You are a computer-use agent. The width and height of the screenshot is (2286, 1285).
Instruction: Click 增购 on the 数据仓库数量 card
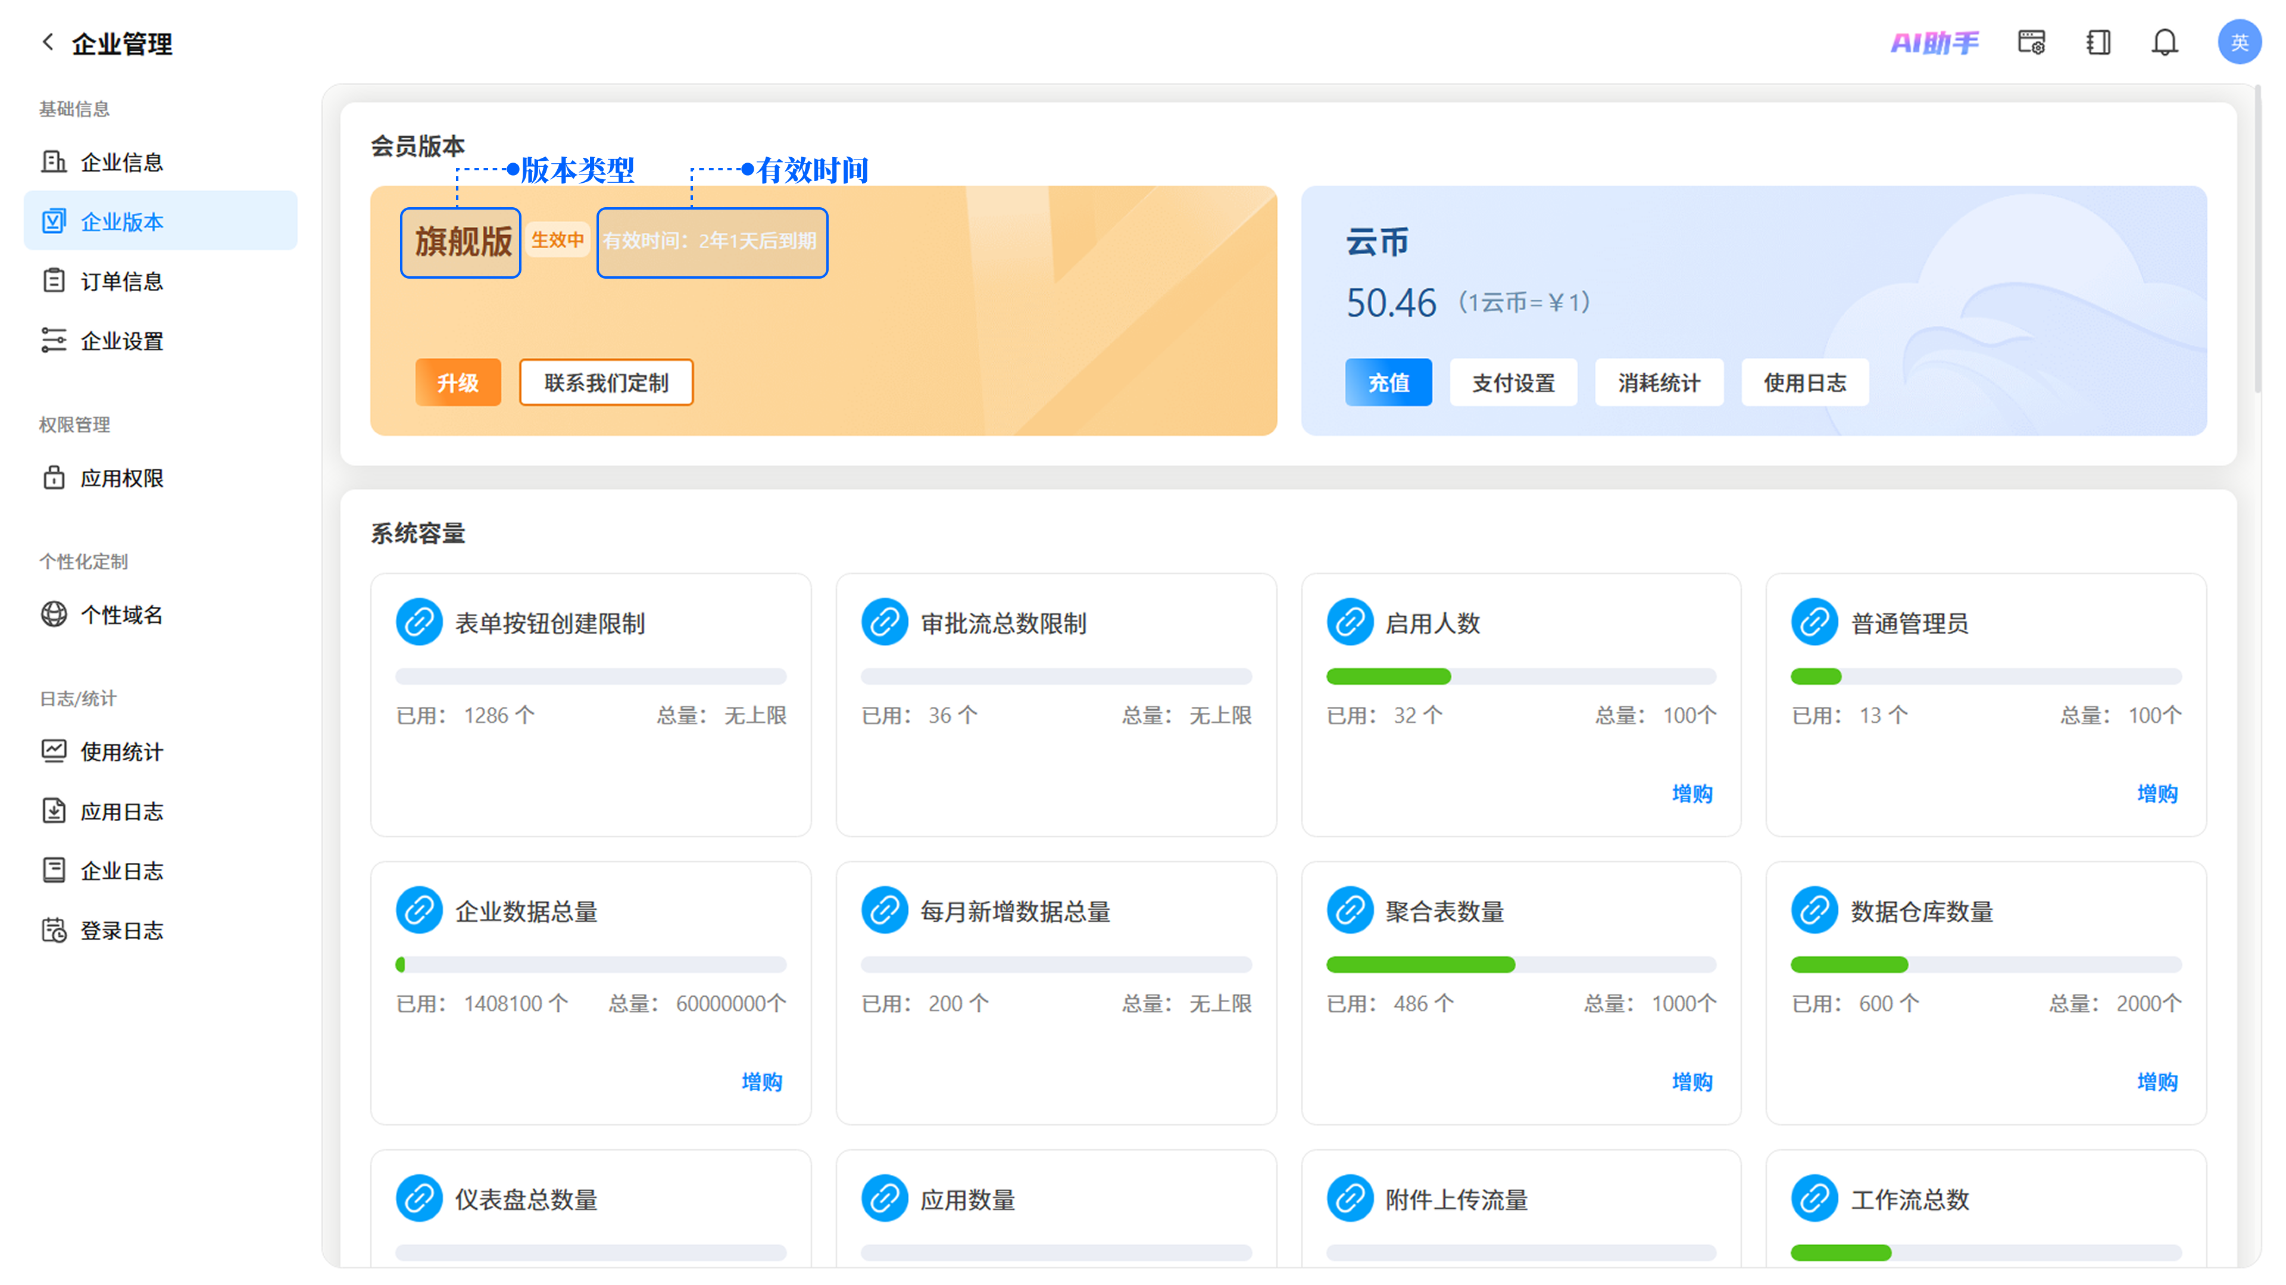[x=2156, y=1082]
